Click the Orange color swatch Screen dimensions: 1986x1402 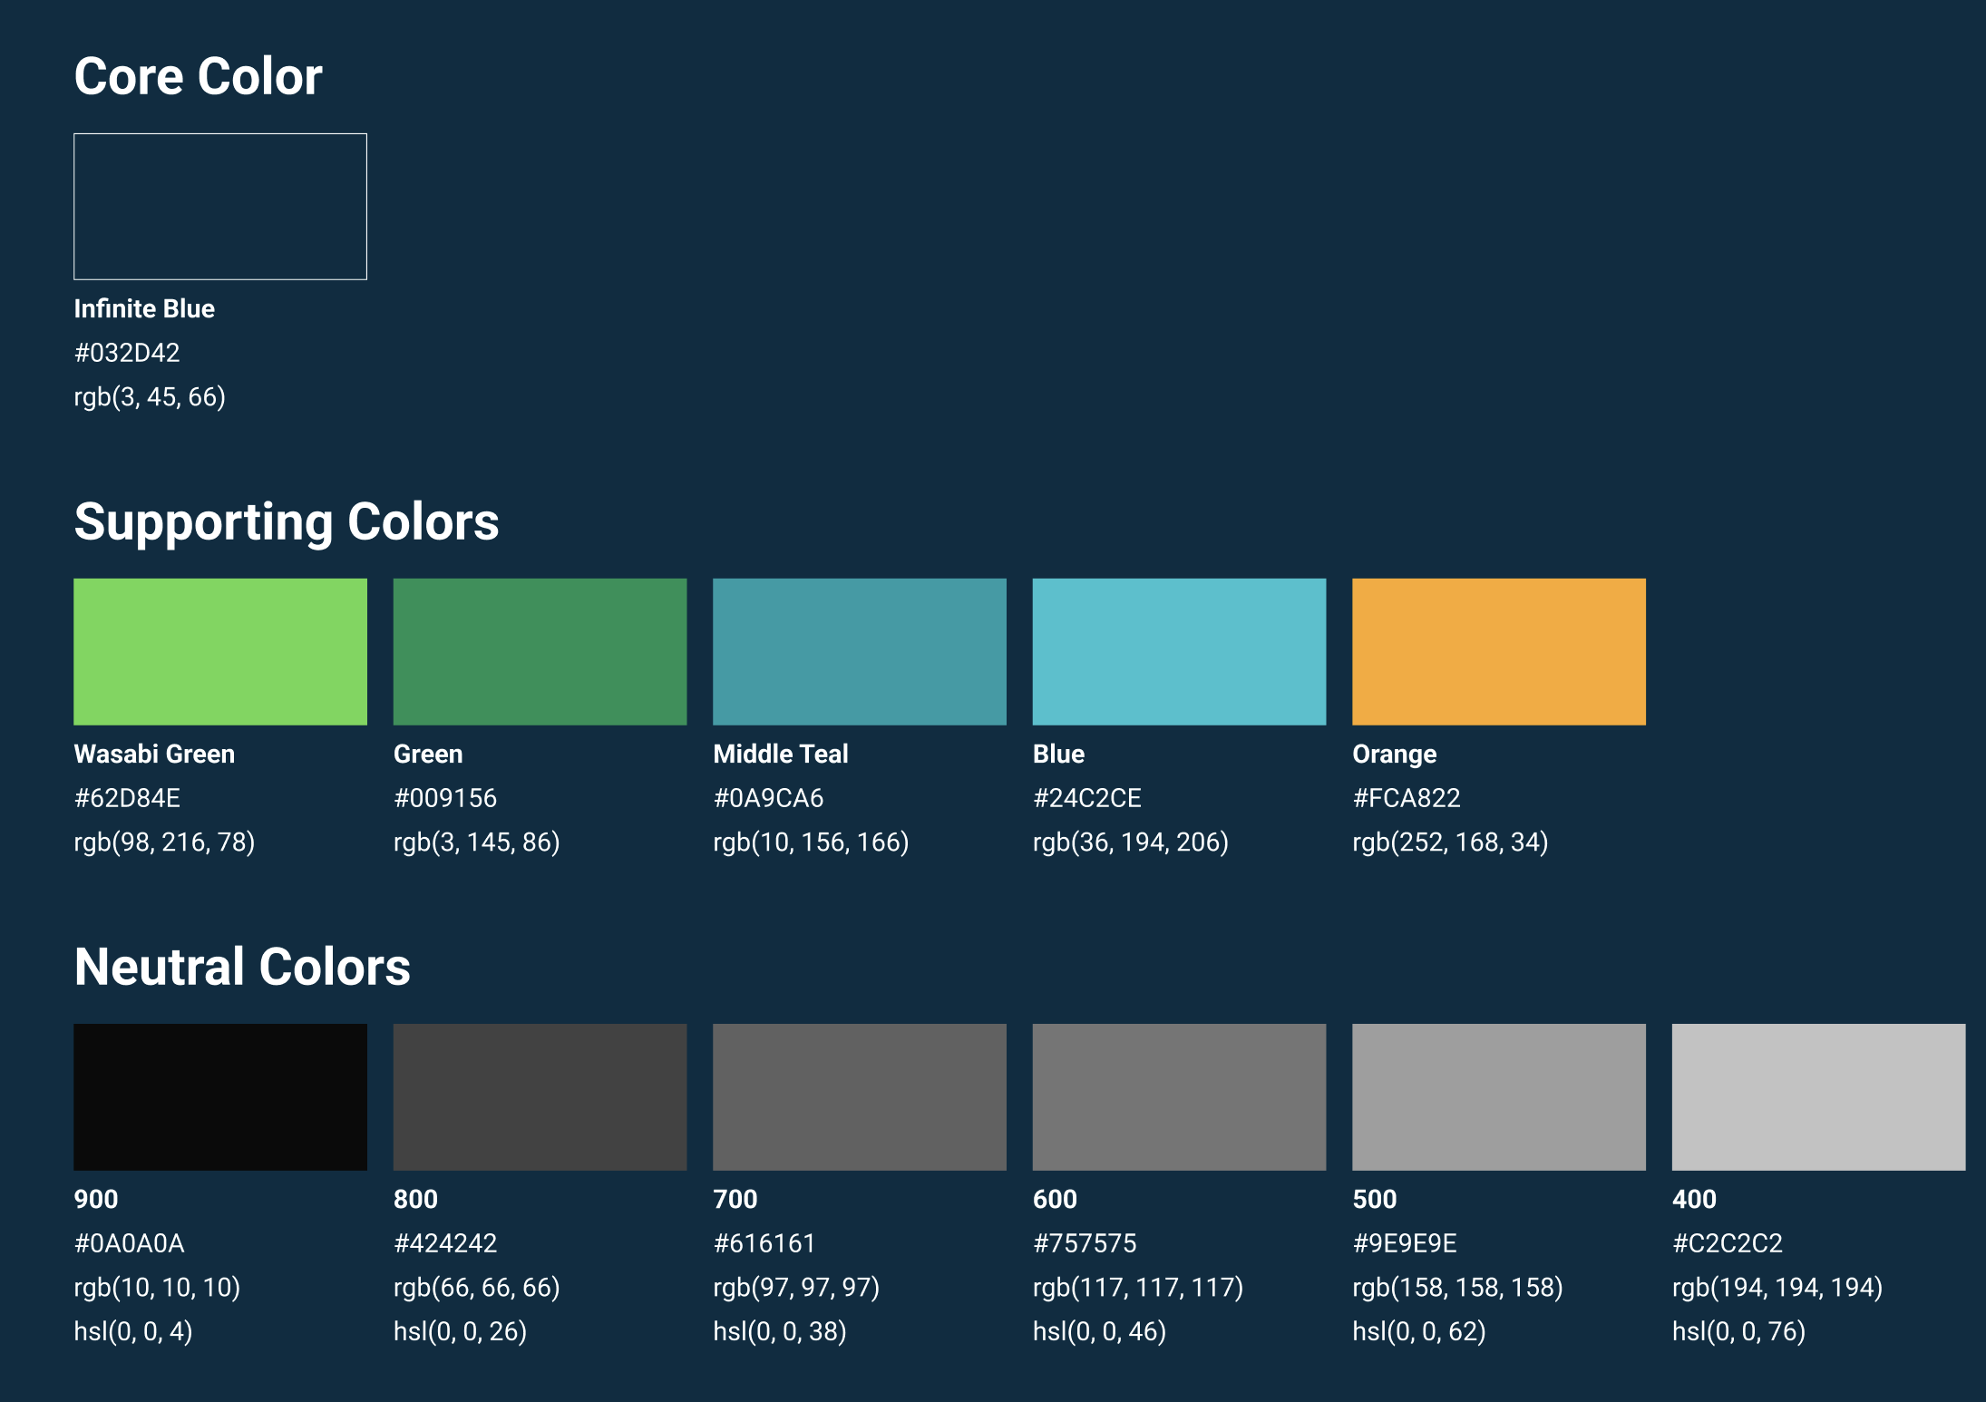point(1499,652)
